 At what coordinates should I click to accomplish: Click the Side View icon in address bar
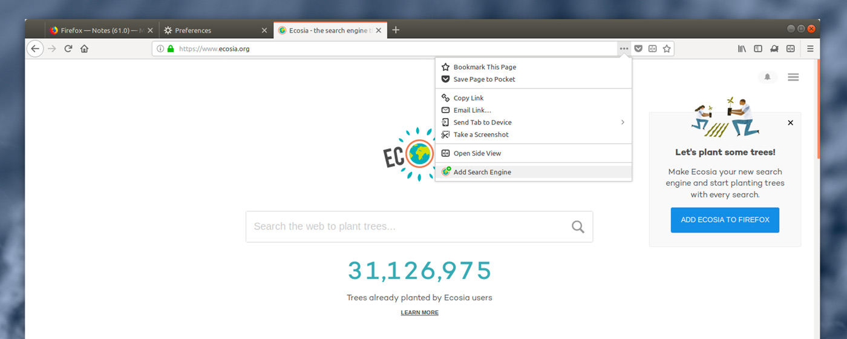pos(652,49)
